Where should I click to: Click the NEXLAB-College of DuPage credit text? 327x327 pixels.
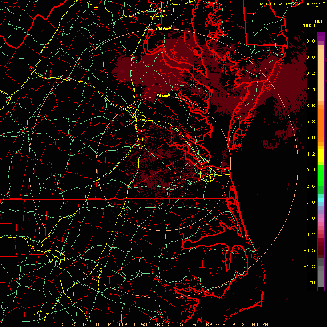tap(290, 4)
